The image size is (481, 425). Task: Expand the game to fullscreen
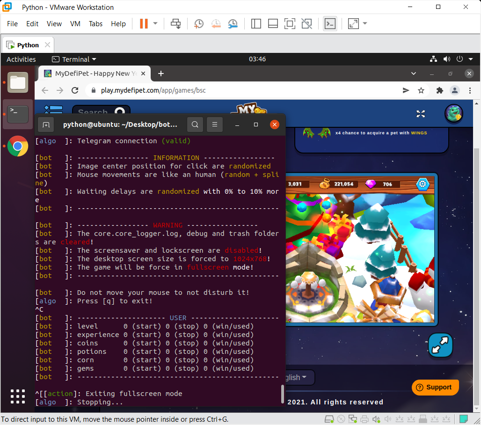pyautogui.click(x=440, y=345)
